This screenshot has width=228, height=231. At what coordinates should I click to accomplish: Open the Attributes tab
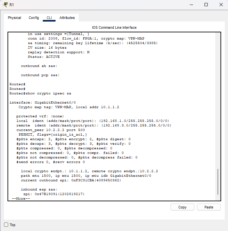click(x=67, y=18)
